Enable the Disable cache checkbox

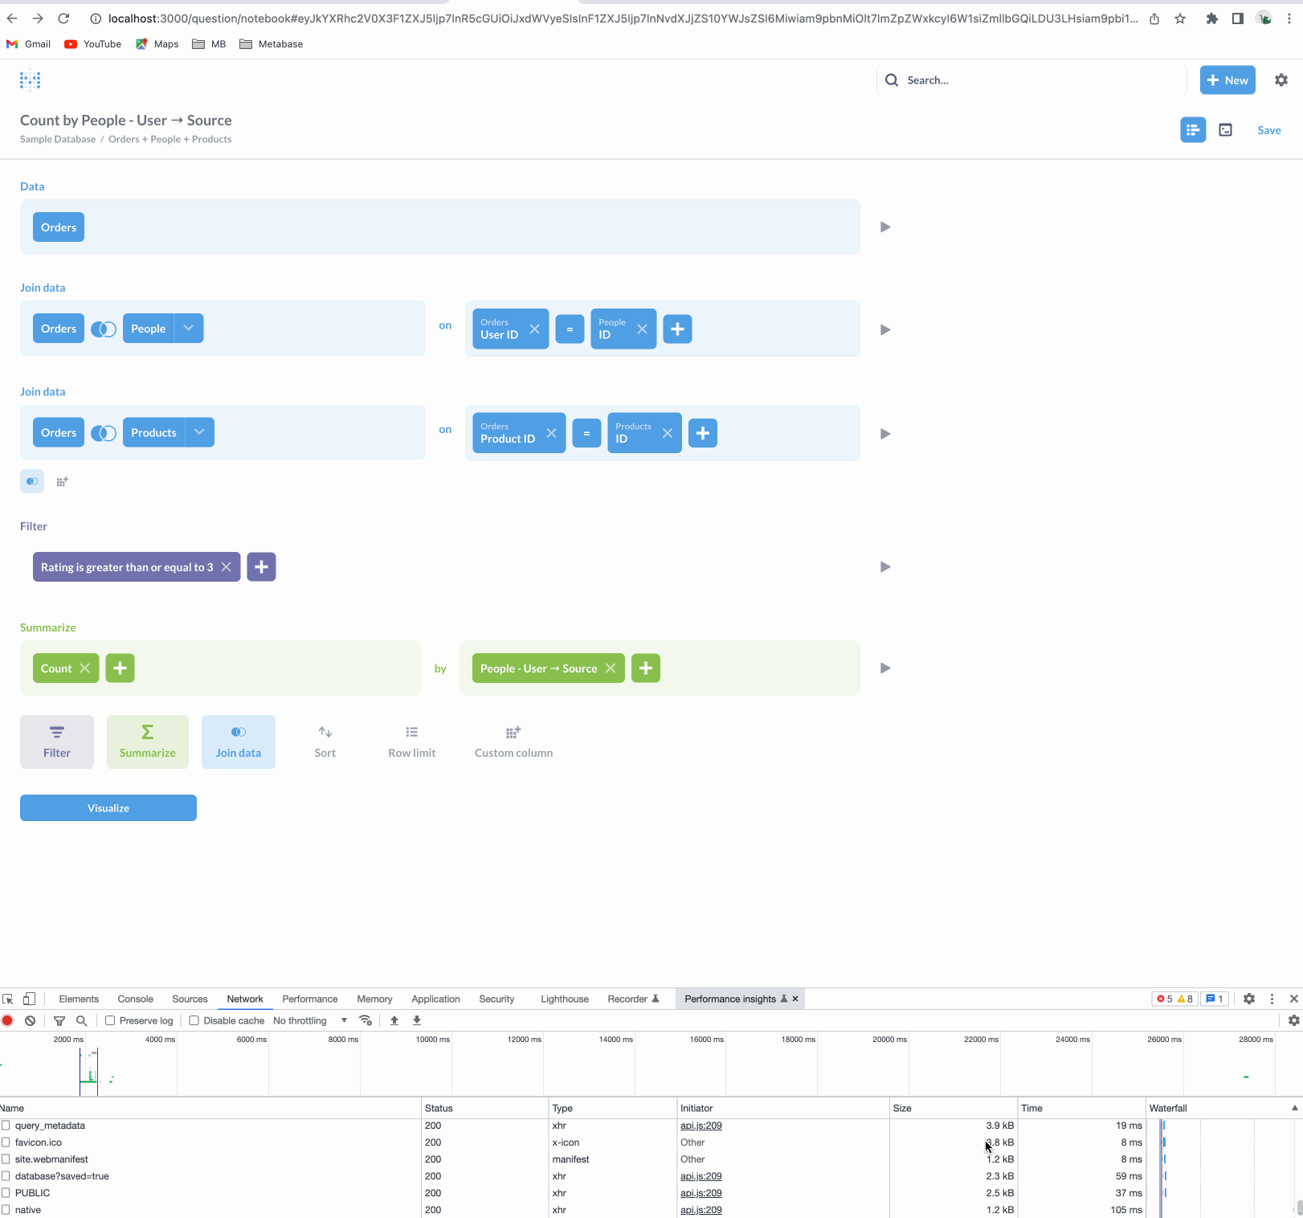(x=194, y=1020)
